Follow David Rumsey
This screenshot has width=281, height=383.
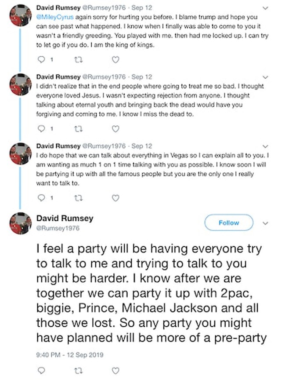pyautogui.click(x=229, y=223)
